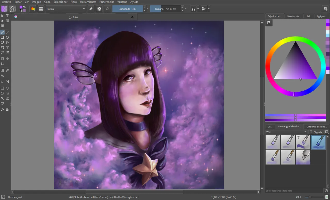The width and height of the screenshot is (330, 200).
Task: Select the Freehand Path tool
Action: point(7,47)
